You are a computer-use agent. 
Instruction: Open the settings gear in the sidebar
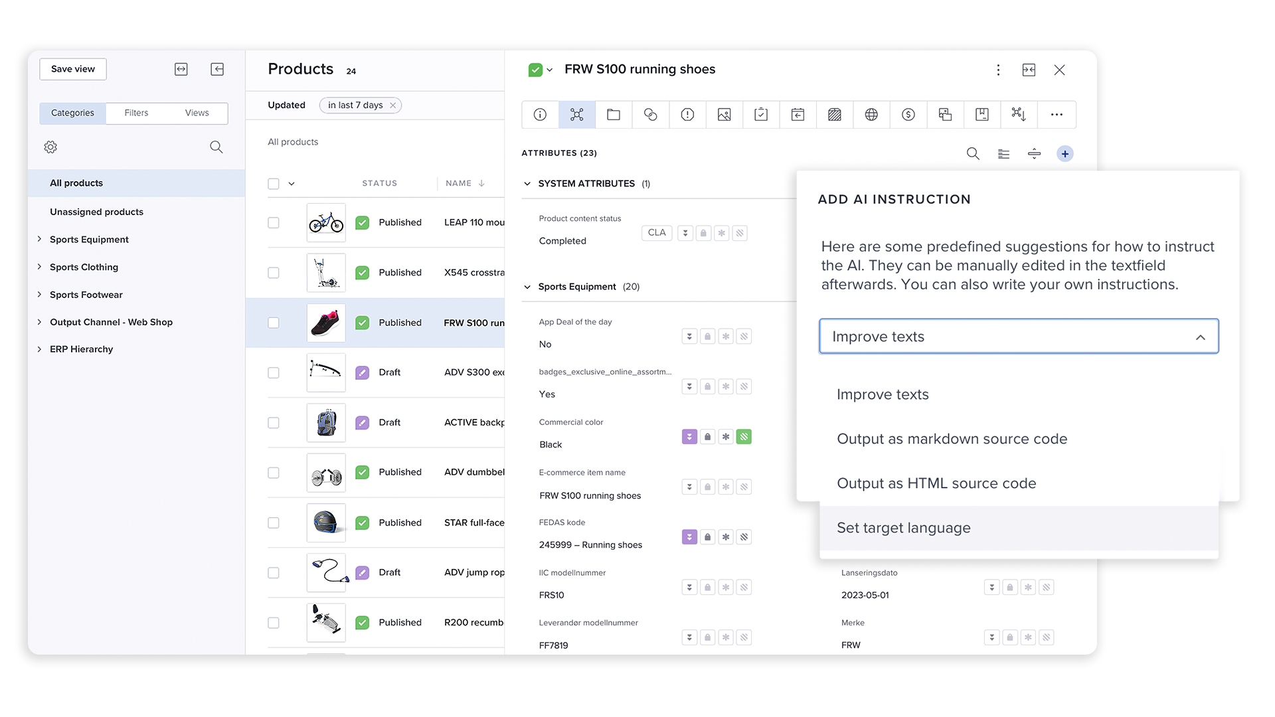[50, 147]
